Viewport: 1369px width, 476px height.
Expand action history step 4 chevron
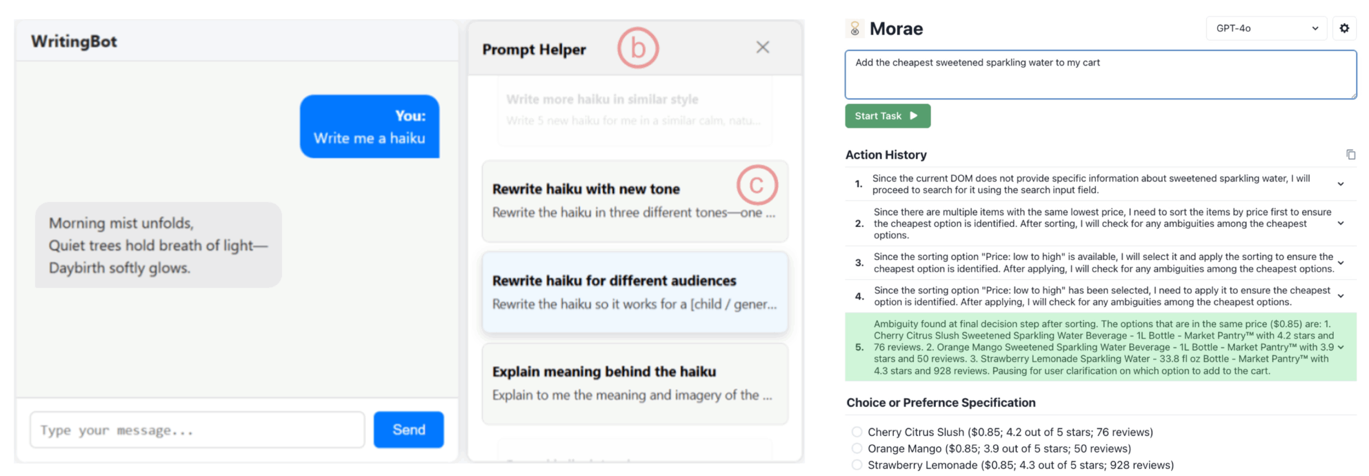(1340, 296)
